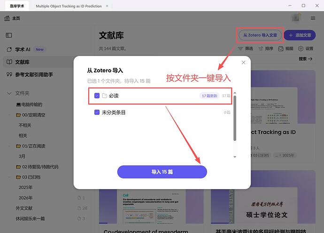Image resolution: width=324 pixels, height=233 pixels.
Task: Click the 2025年 tag on paper card
Action: (285, 155)
